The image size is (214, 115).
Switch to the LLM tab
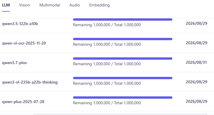6,5
